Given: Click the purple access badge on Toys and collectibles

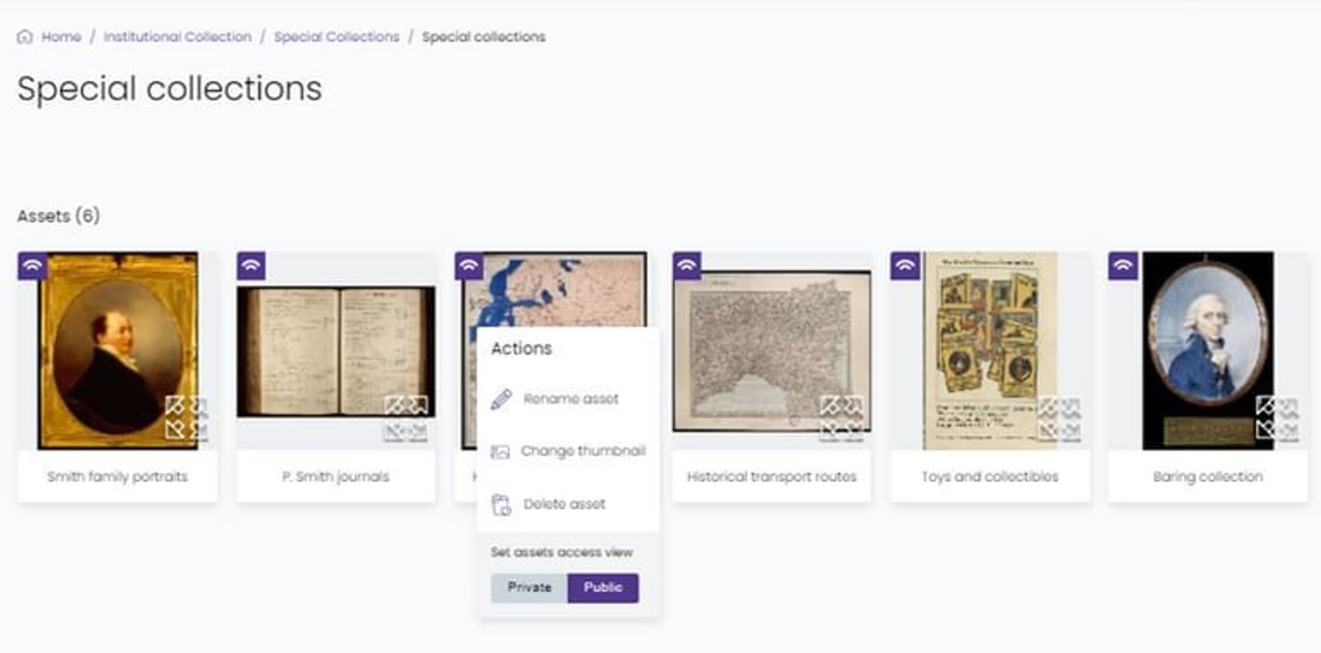Looking at the screenshot, I should (905, 265).
